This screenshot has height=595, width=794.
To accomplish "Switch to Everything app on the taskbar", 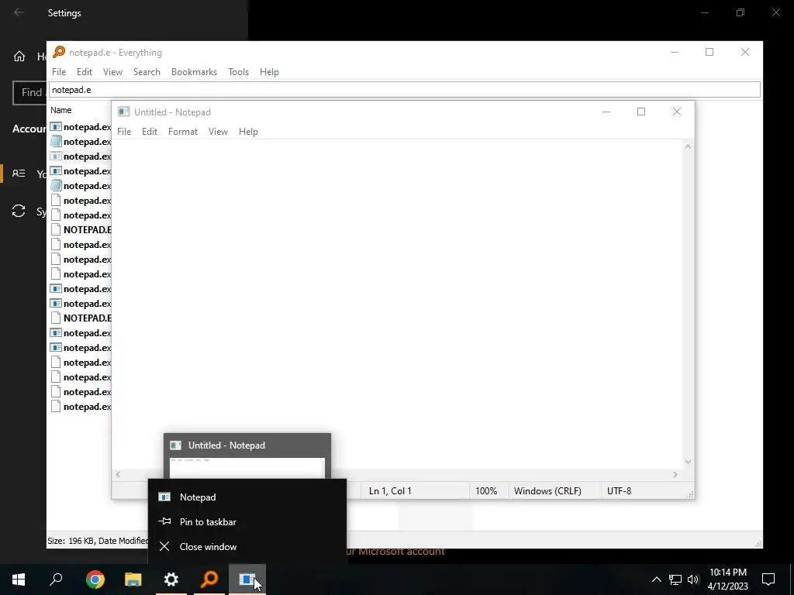I will [x=209, y=580].
